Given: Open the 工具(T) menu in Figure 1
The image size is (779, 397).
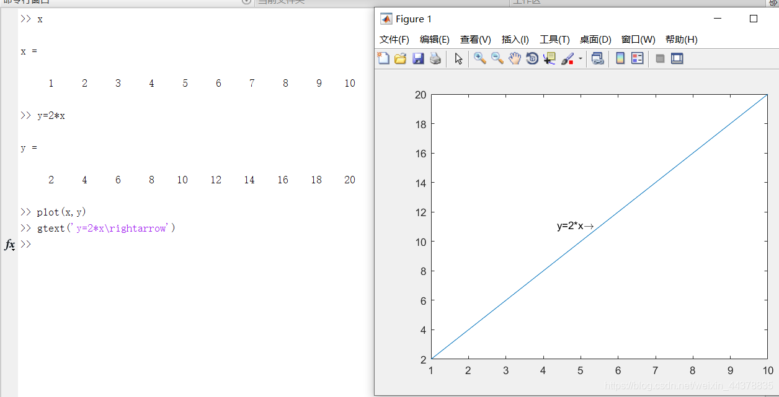Looking at the screenshot, I should pos(554,40).
